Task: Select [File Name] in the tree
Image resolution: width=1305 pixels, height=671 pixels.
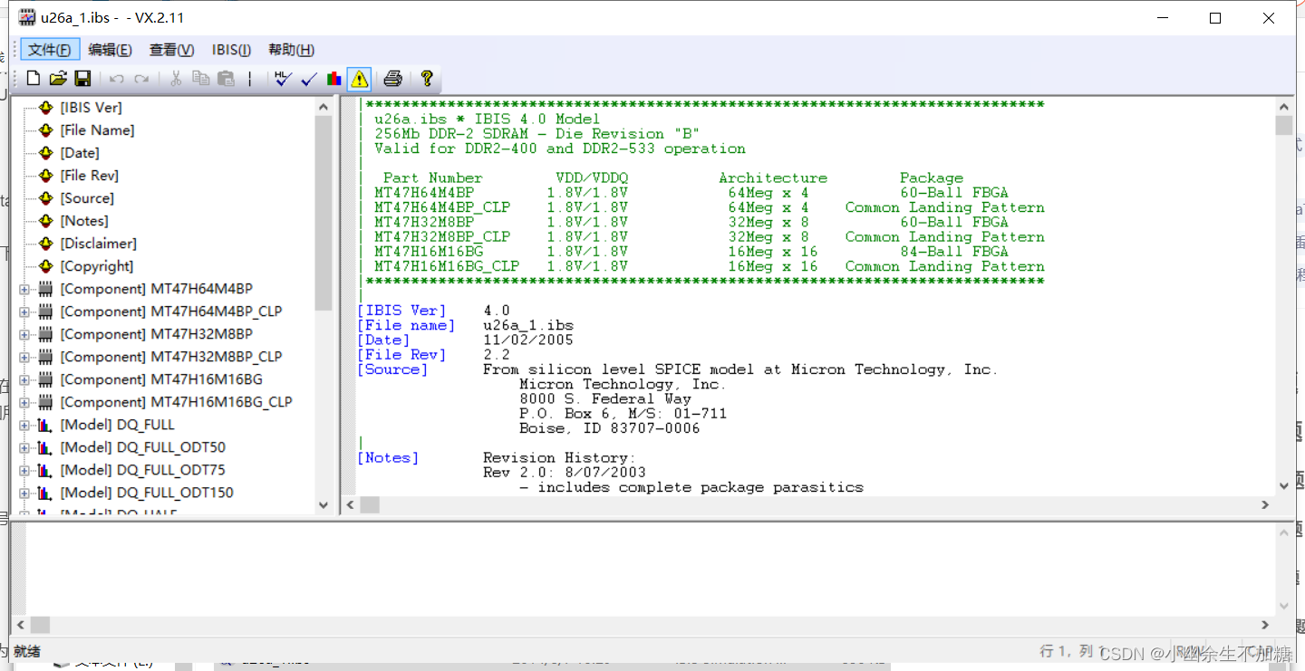Action: (97, 130)
